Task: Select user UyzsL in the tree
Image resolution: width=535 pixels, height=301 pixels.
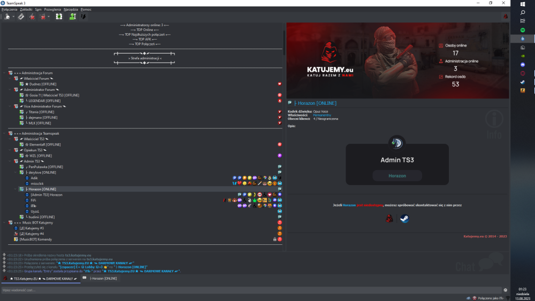Action: coord(35,211)
